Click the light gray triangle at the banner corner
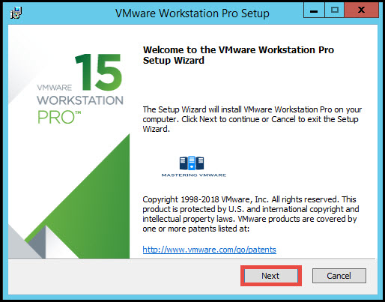385x302 pixels. coord(20,245)
